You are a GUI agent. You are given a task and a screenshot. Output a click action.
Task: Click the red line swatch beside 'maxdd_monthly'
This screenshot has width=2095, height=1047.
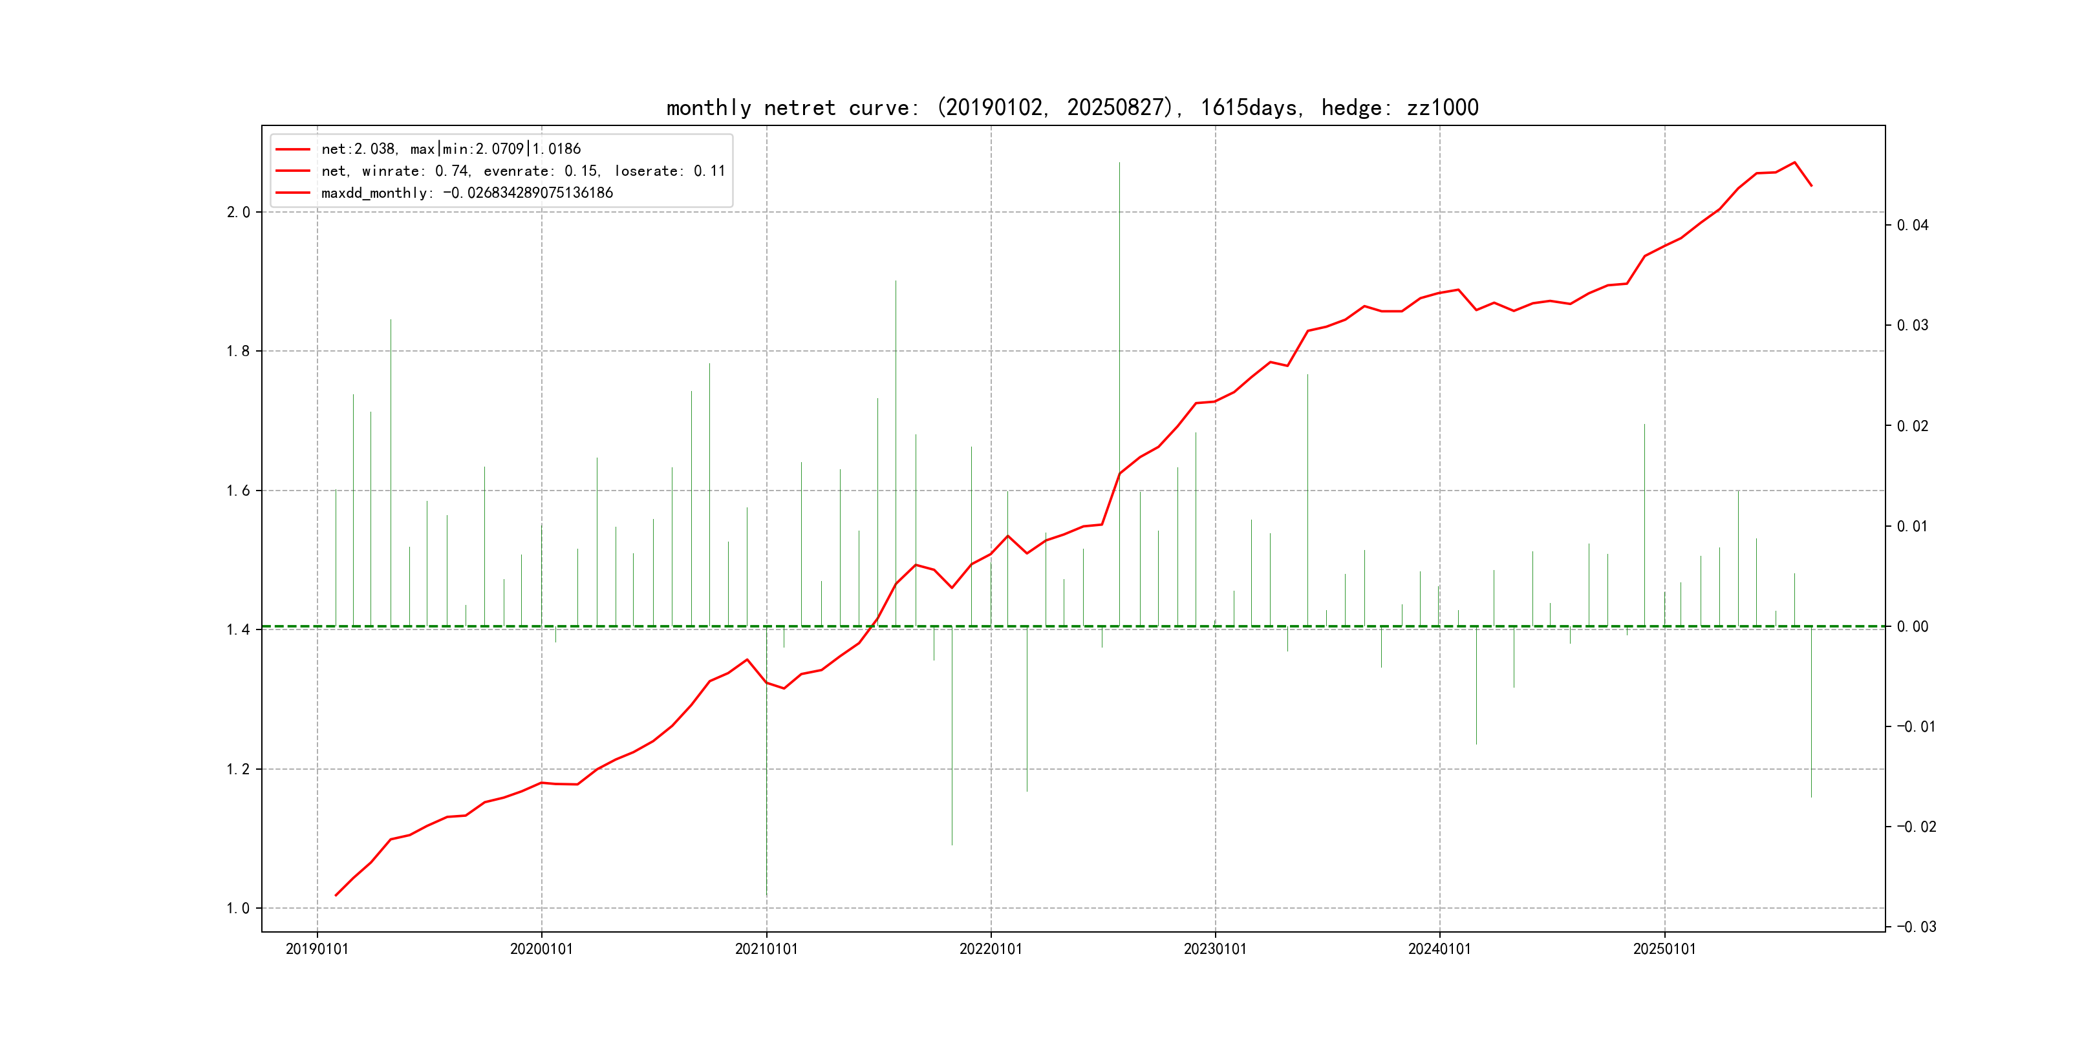pyautogui.click(x=293, y=193)
